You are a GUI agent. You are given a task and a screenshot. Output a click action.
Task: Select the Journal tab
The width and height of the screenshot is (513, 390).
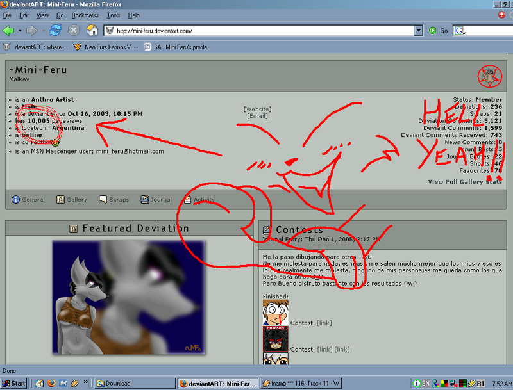(x=156, y=200)
